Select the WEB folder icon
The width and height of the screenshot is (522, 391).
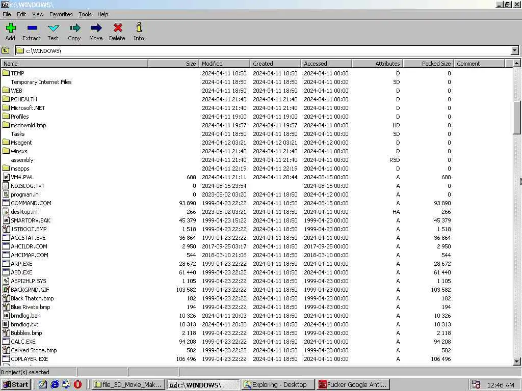point(6,90)
